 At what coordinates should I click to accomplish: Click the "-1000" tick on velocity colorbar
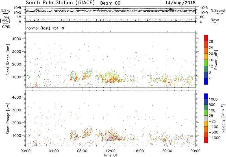pos(214,138)
